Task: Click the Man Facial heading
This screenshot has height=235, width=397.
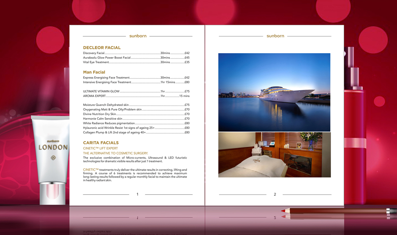Action: (x=94, y=72)
